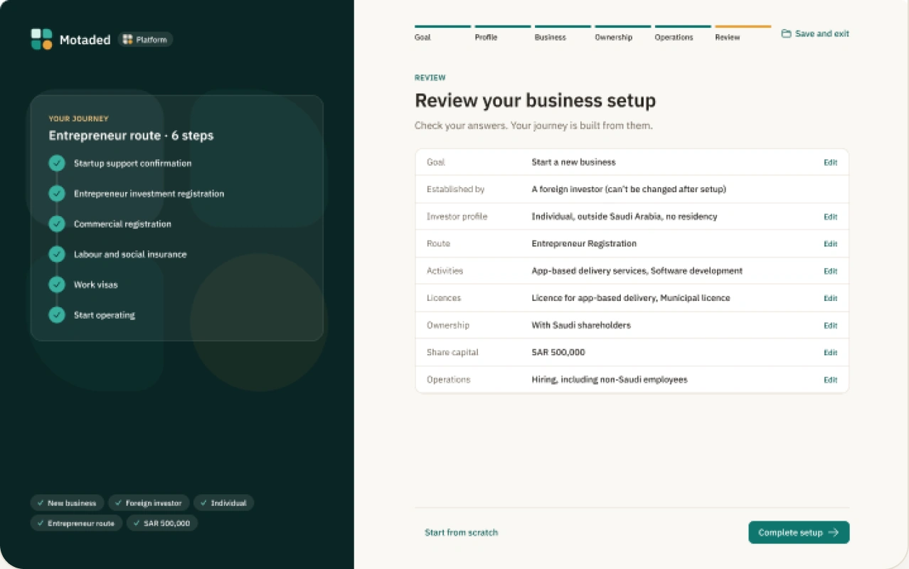Edit the Goal answer

click(830, 162)
